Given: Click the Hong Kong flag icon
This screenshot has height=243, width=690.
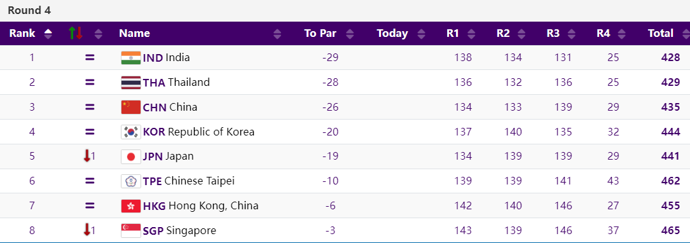Looking at the screenshot, I should (131, 205).
